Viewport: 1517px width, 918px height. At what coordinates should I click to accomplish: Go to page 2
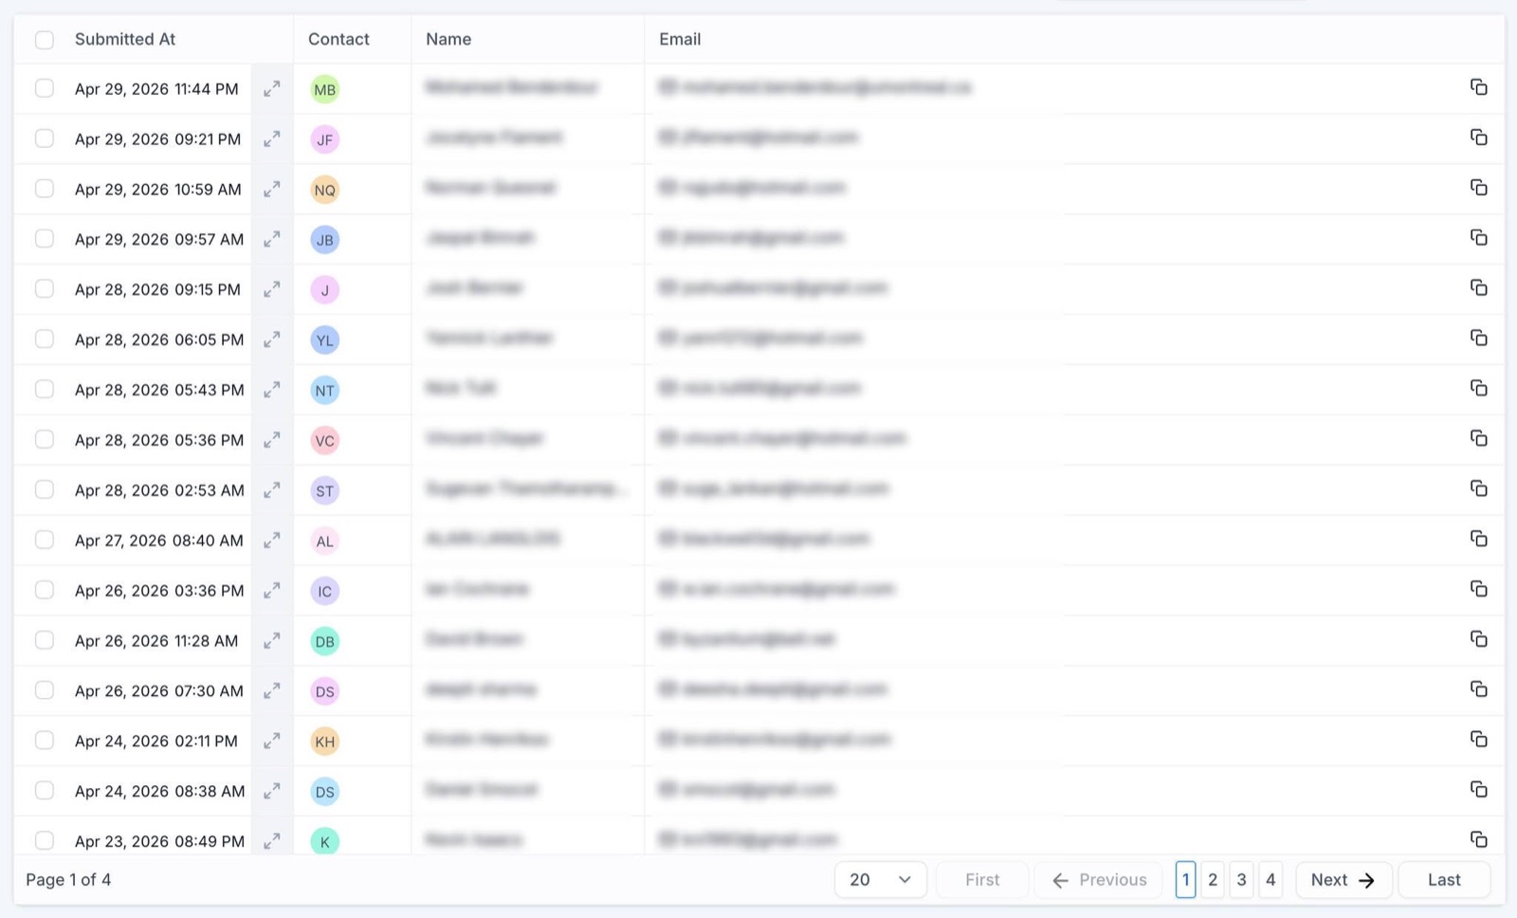click(x=1213, y=880)
